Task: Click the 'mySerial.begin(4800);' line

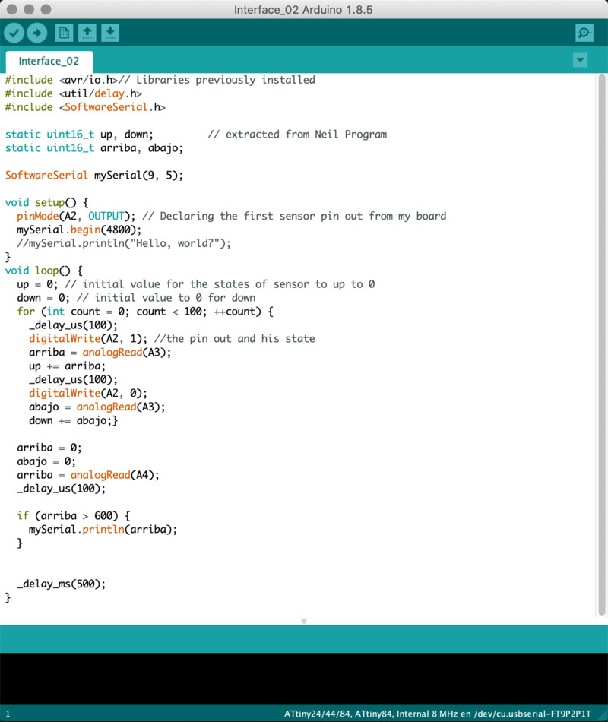Action: point(79,230)
